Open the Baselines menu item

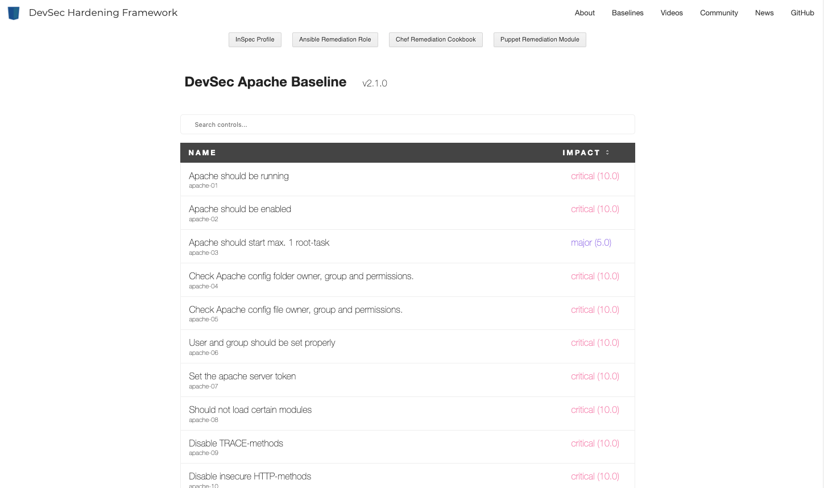click(628, 13)
